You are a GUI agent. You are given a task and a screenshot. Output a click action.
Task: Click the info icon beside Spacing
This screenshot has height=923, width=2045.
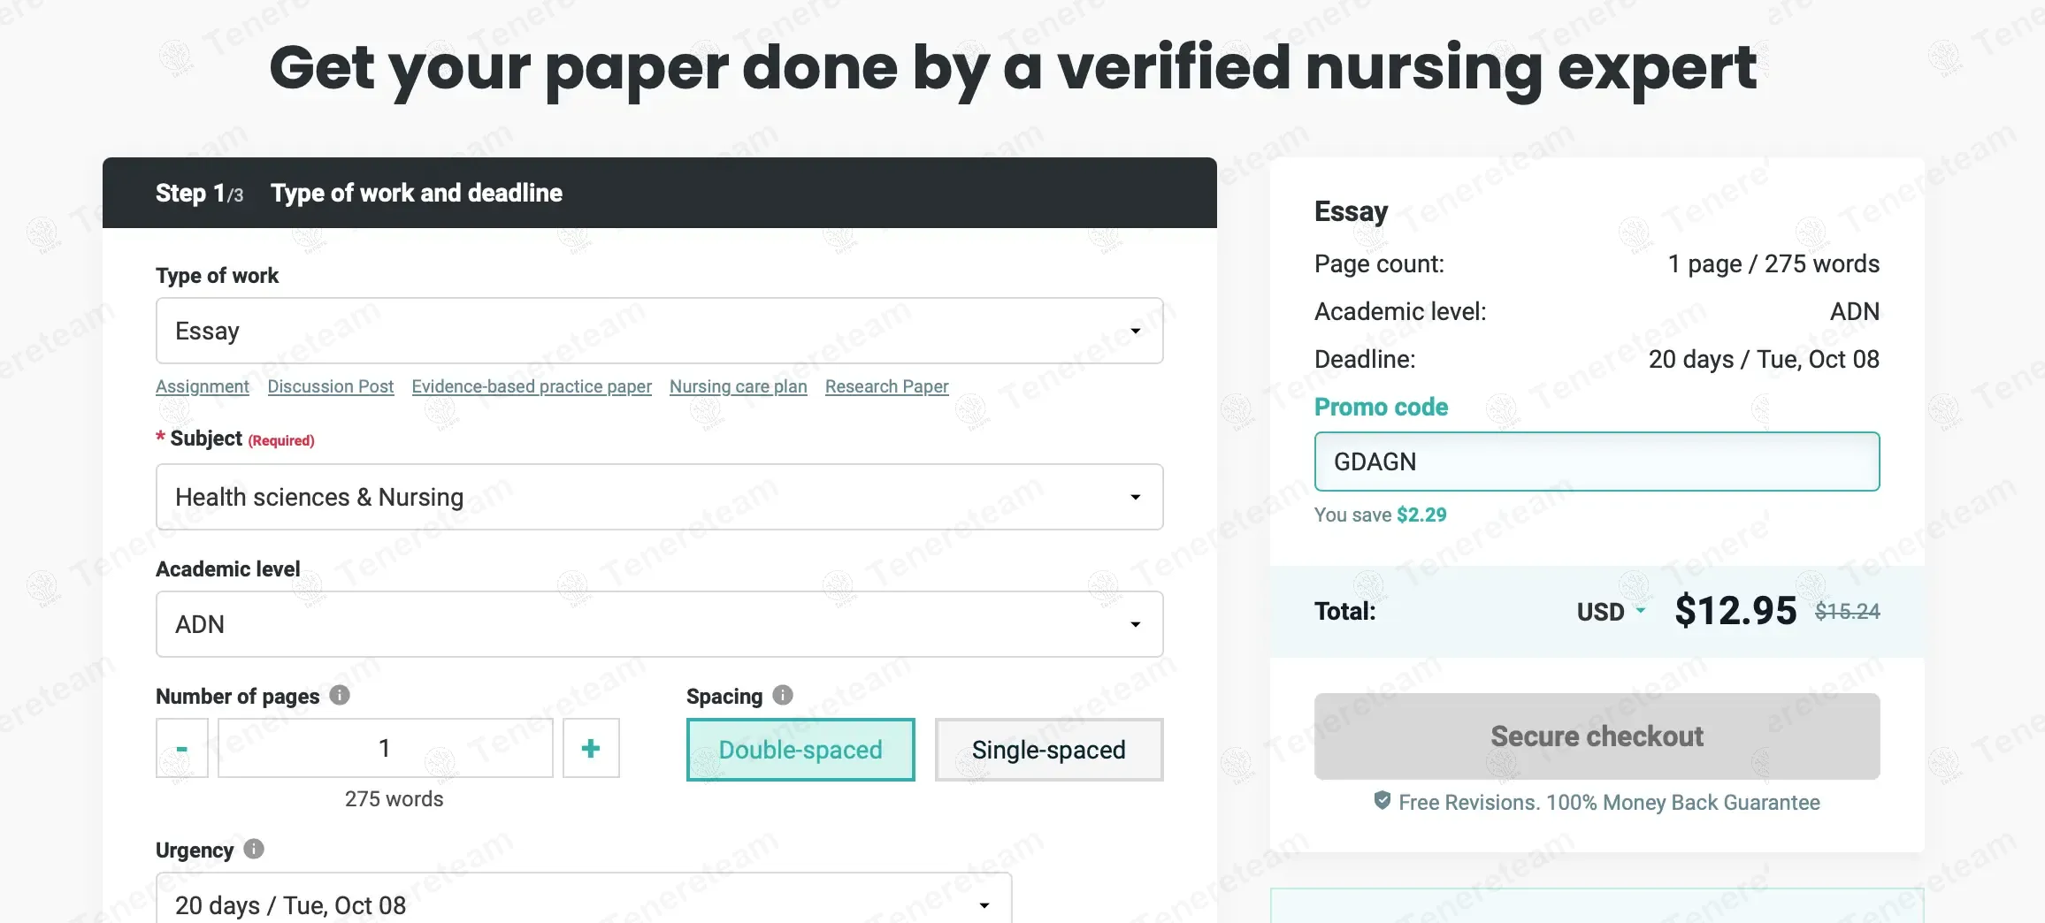pos(783,696)
